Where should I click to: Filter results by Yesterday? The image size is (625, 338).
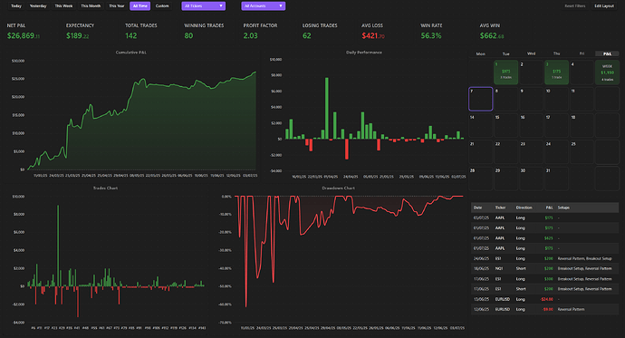[38, 6]
